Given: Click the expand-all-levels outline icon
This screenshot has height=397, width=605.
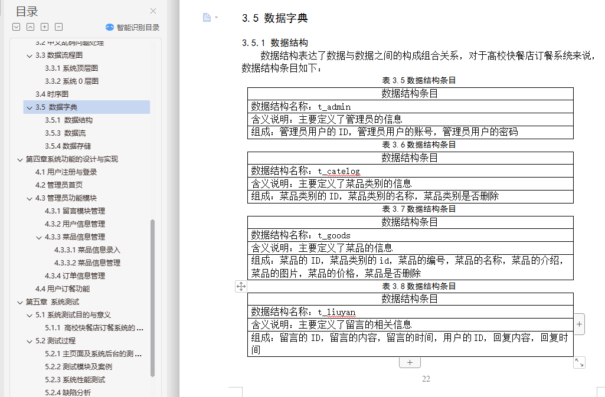Looking at the screenshot, I should click(16, 27).
